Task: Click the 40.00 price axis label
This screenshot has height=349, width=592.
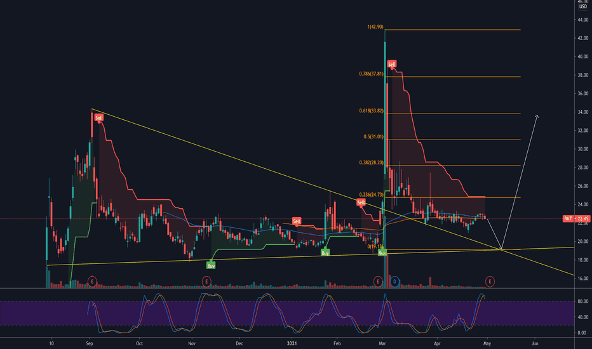Action: (582, 56)
